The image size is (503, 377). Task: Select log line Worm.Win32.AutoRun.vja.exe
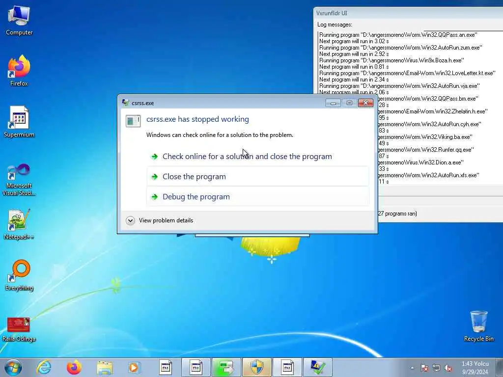399,86
